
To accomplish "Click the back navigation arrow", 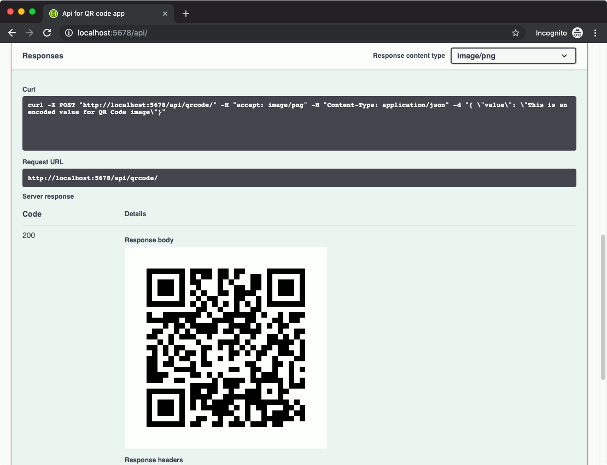I will (x=12, y=33).
